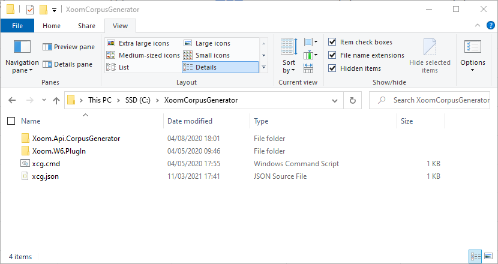Screen dimensions: 498x264
Task: Switch to the Share ribbon tab
Action: 87,26
